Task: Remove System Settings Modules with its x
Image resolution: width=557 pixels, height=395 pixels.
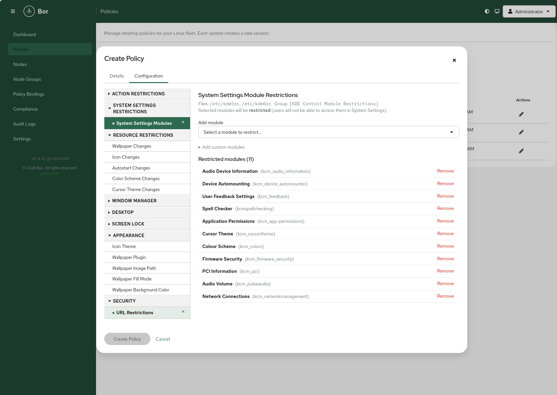Action: [x=183, y=122]
